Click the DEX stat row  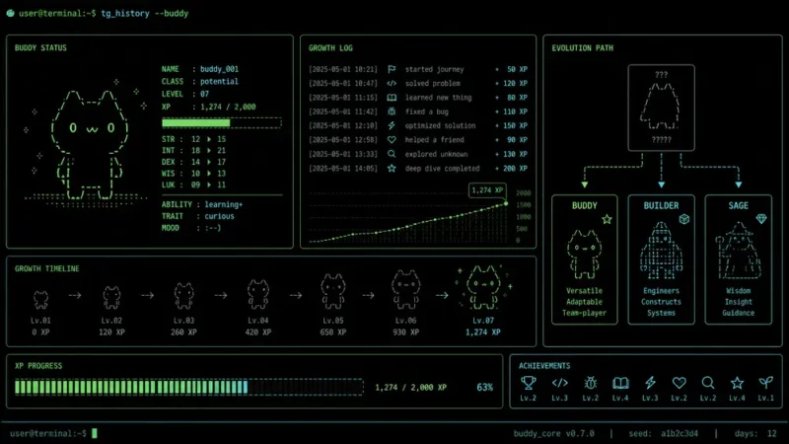coord(193,162)
